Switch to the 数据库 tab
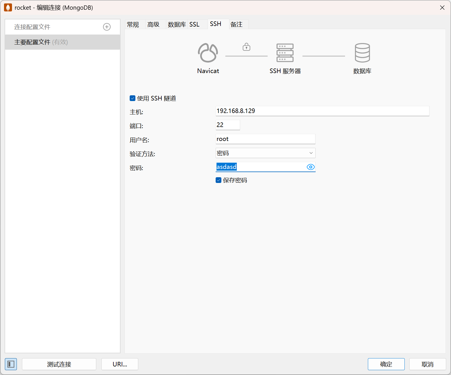 click(x=177, y=25)
